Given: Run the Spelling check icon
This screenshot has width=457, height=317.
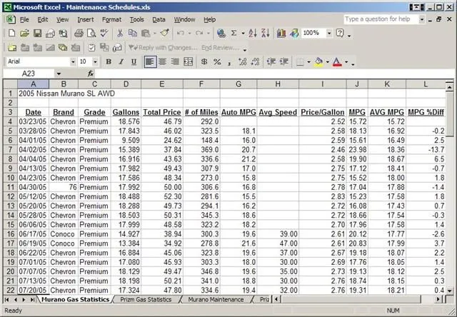Looking at the screenshot, I should point(104,34).
